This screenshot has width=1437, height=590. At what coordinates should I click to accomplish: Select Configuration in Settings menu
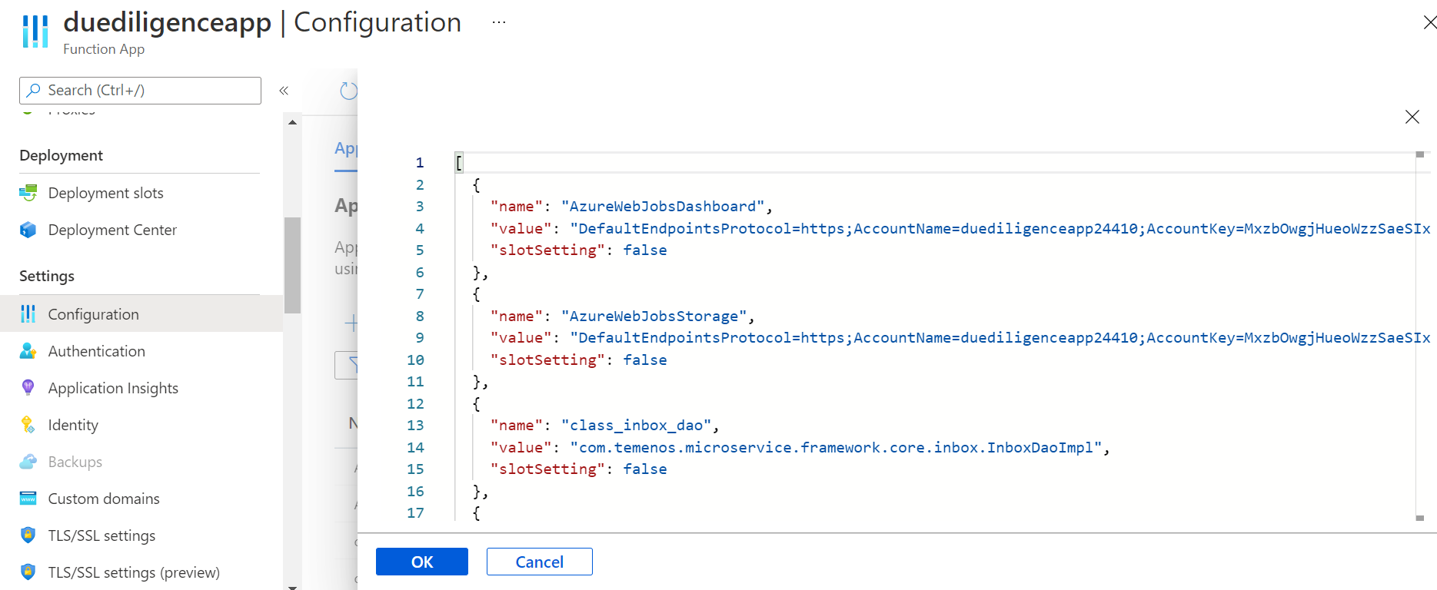93,314
